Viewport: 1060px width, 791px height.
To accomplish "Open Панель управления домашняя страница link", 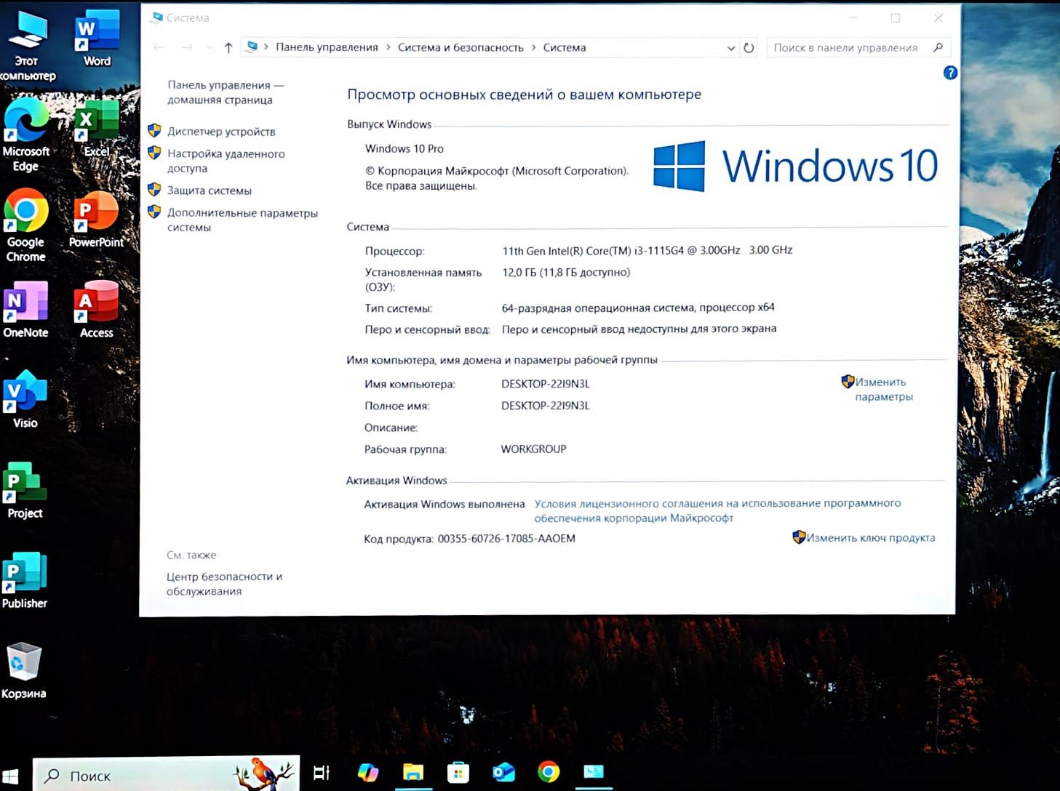I will point(226,92).
